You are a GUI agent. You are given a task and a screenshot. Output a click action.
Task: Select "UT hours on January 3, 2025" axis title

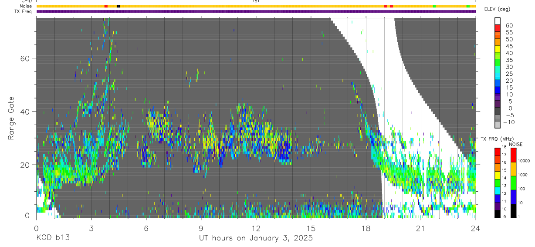point(256,238)
